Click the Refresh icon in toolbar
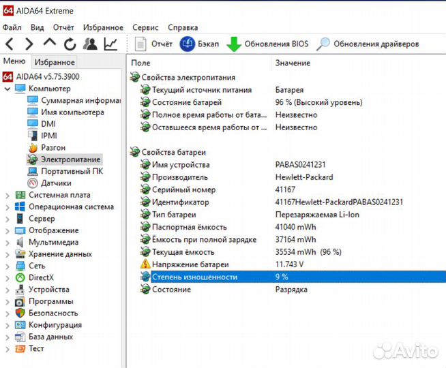Screen dimensions: 446x368 (x=70, y=44)
